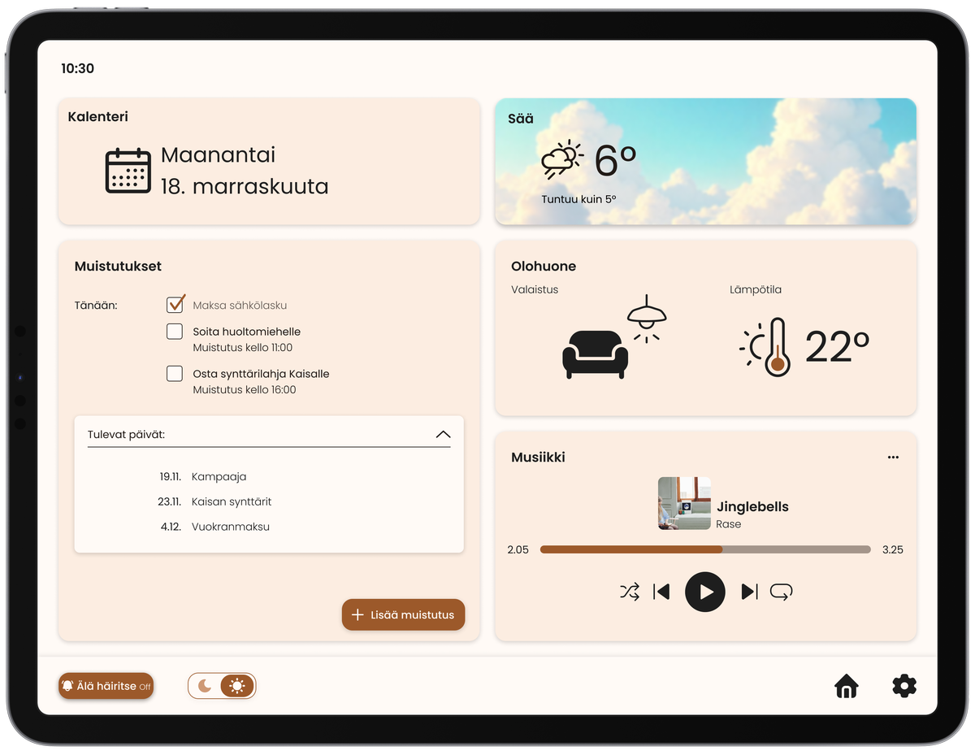This screenshot has width=975, height=755.
Task: Click the 6° weather temperature
Action: [x=616, y=160]
